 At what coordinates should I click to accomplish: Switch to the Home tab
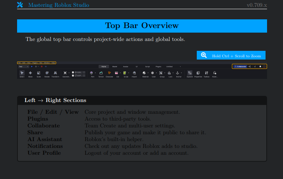coord(104,66)
